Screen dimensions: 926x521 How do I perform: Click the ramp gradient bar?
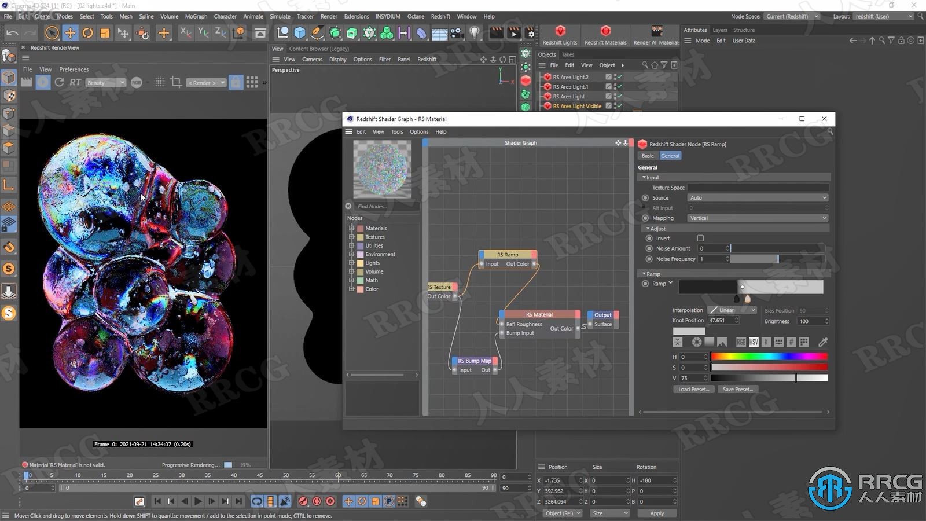coord(751,287)
